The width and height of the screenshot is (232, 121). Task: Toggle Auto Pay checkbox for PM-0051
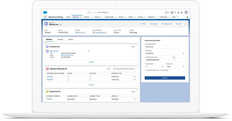[x=90, y=77]
